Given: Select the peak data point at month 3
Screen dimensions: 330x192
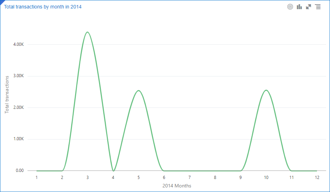Looking at the screenshot, I should point(87,32).
